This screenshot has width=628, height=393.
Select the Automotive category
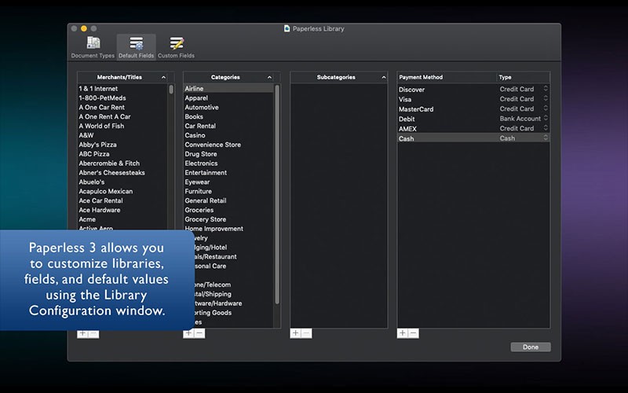(x=228, y=107)
